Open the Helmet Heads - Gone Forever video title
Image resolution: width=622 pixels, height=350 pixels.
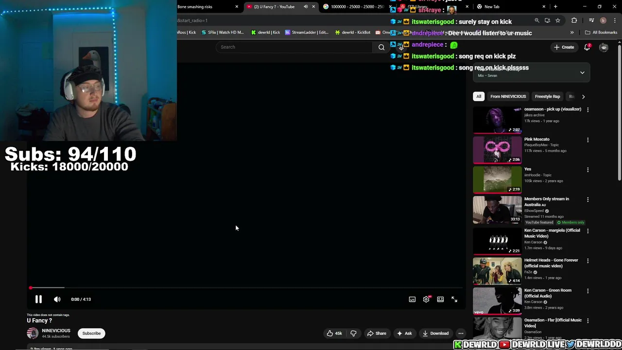551,263
